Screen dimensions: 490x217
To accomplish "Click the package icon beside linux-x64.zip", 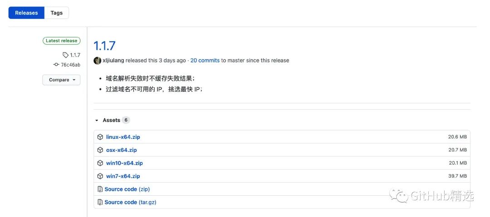I will click(x=100, y=137).
